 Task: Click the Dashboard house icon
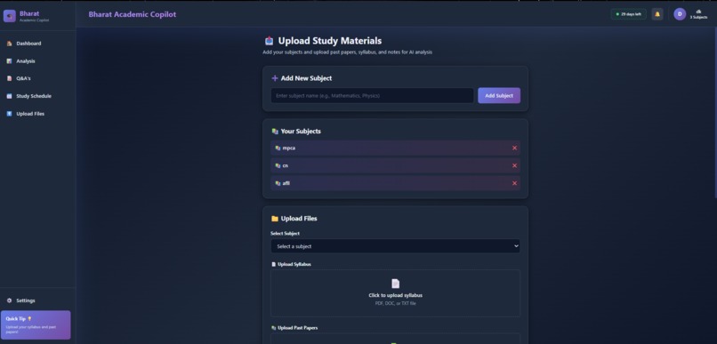coord(9,44)
